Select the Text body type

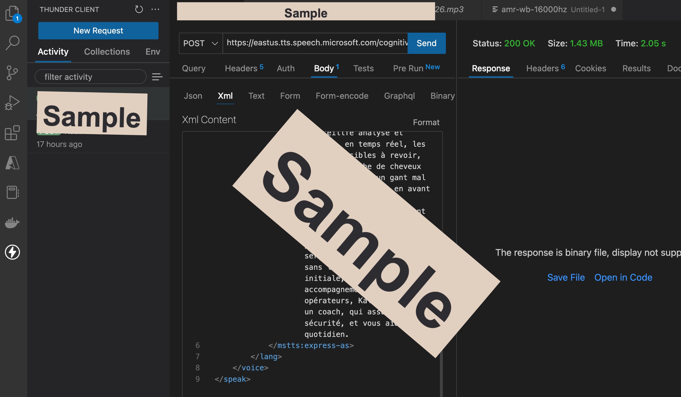(256, 96)
